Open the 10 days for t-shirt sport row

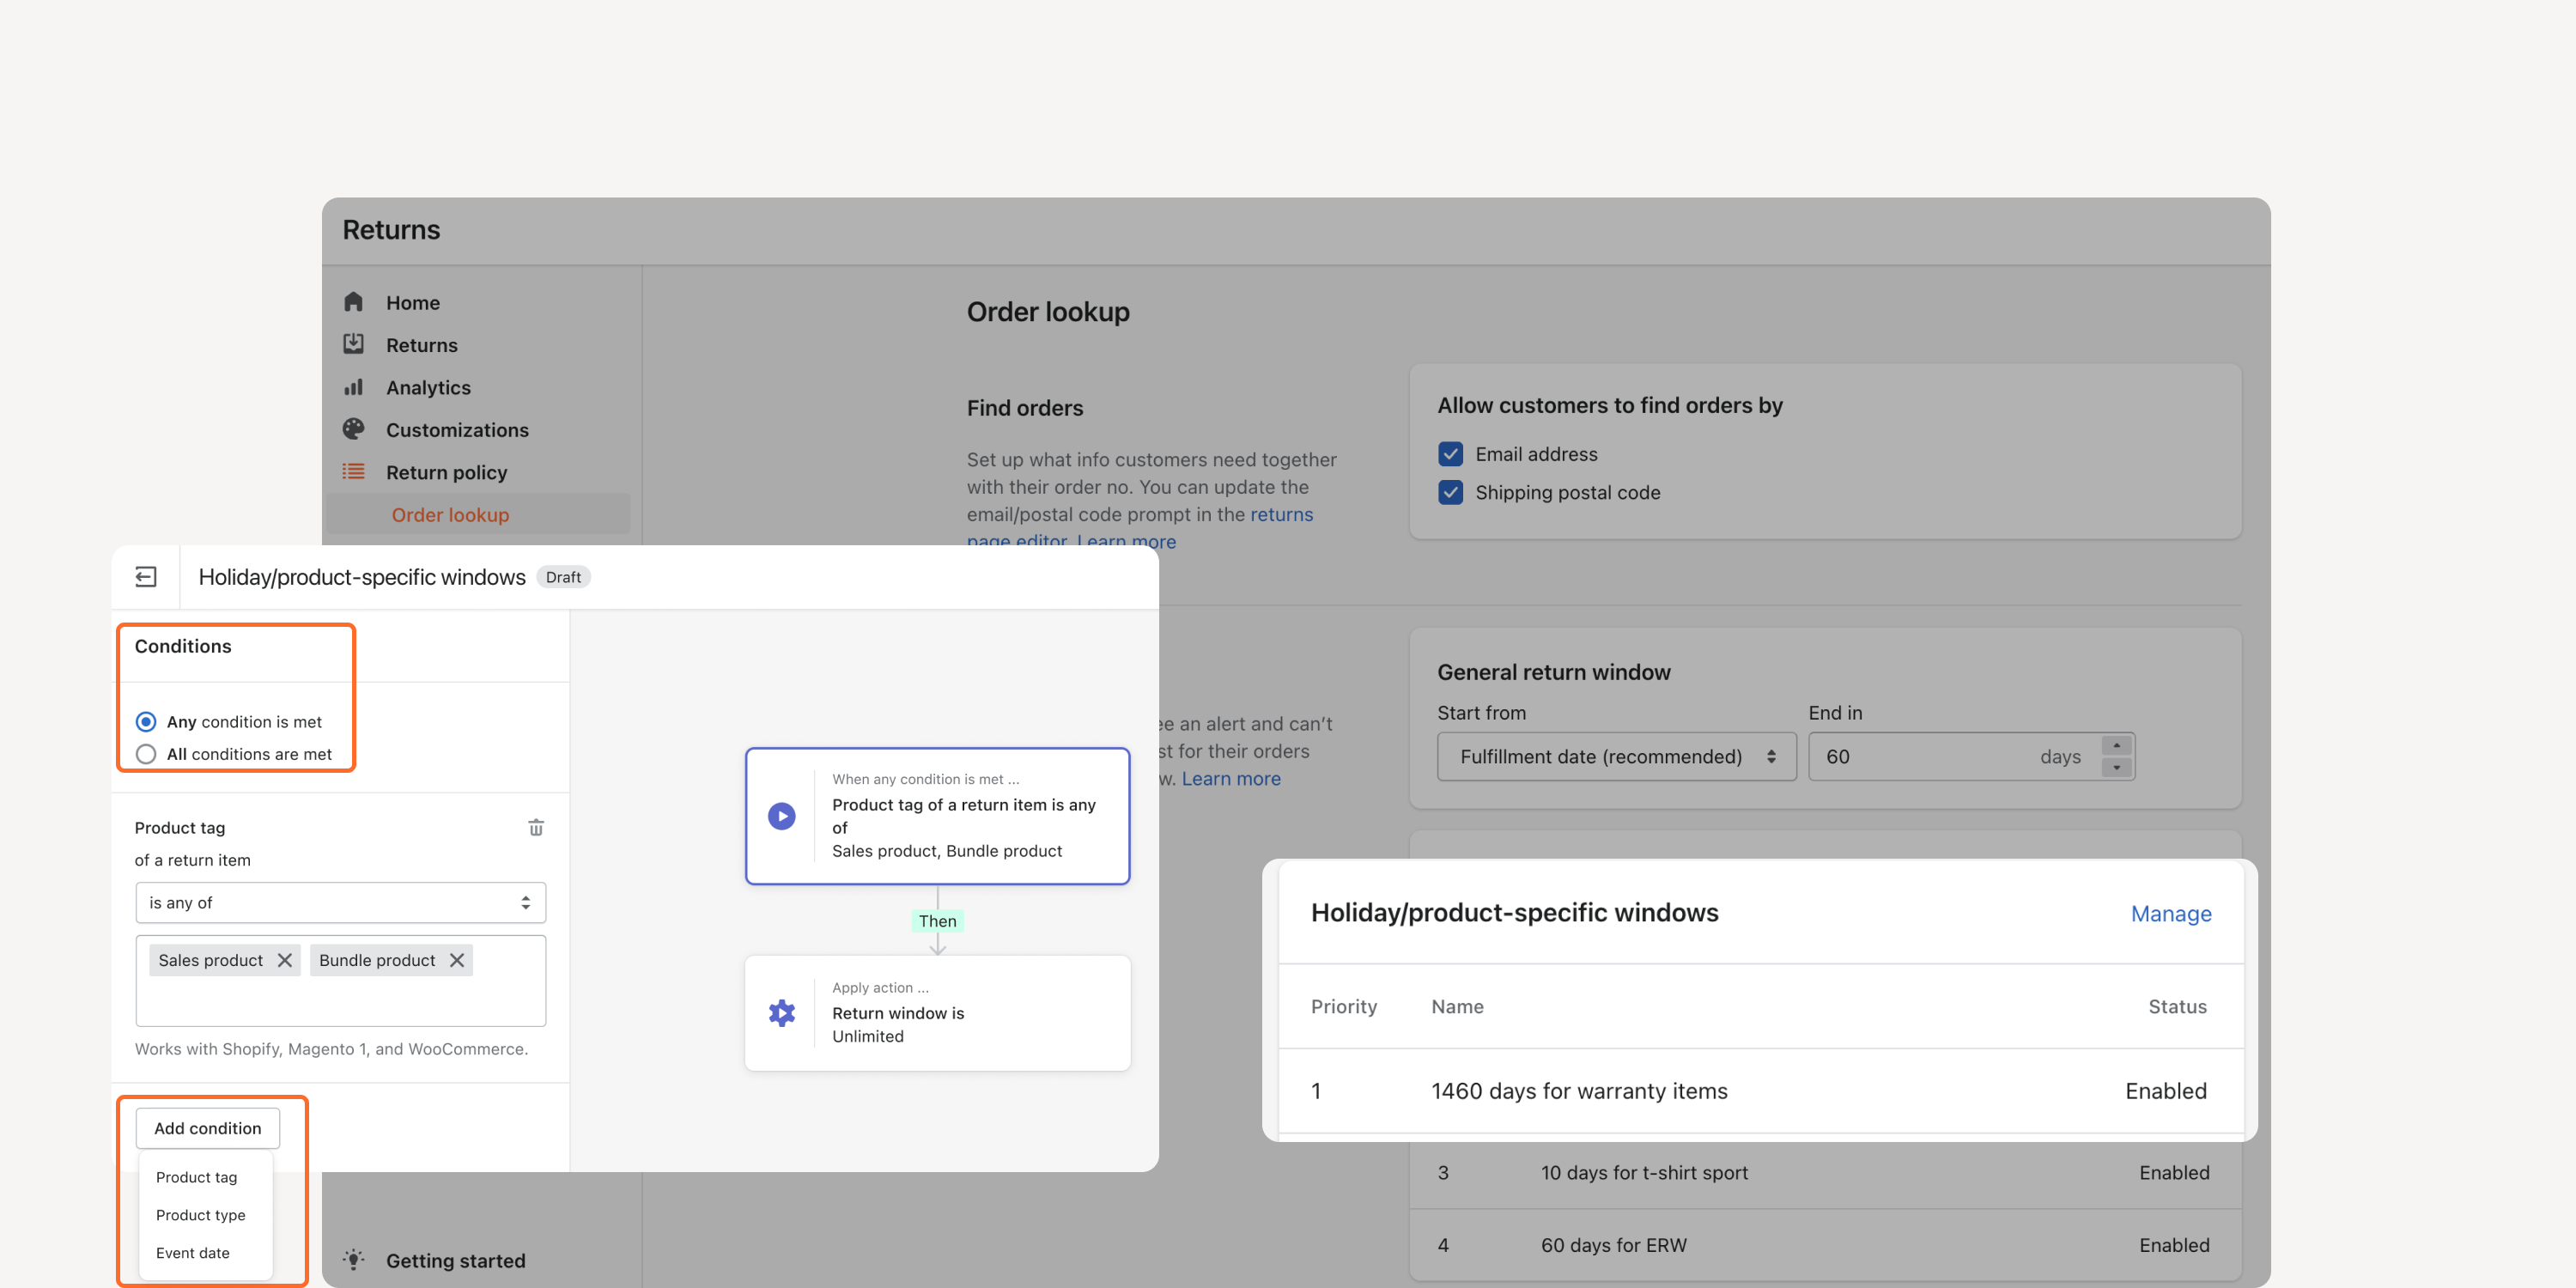1825,1172
